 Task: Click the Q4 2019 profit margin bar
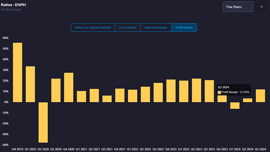click(x=18, y=72)
